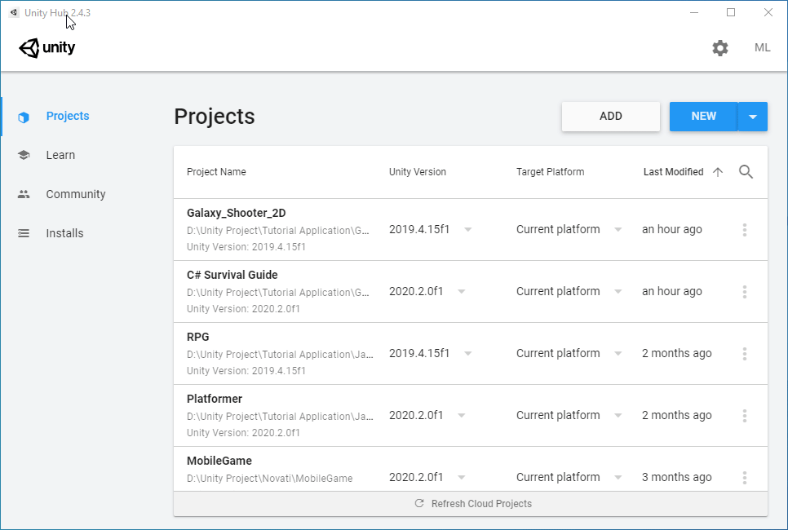Open target platform dropdown for Galaxy_Shooter_2D

pos(618,230)
